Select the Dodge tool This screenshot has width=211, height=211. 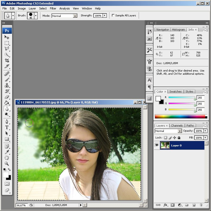[x=7, y=114]
